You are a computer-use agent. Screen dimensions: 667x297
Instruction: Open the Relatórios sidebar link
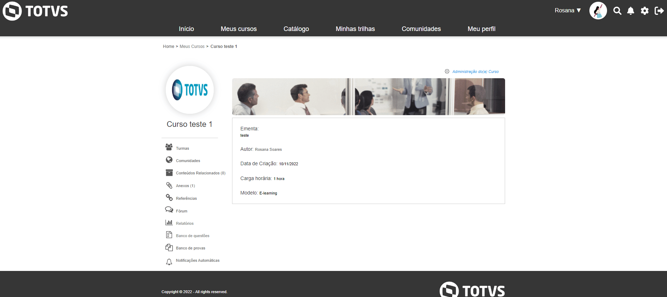(x=184, y=223)
